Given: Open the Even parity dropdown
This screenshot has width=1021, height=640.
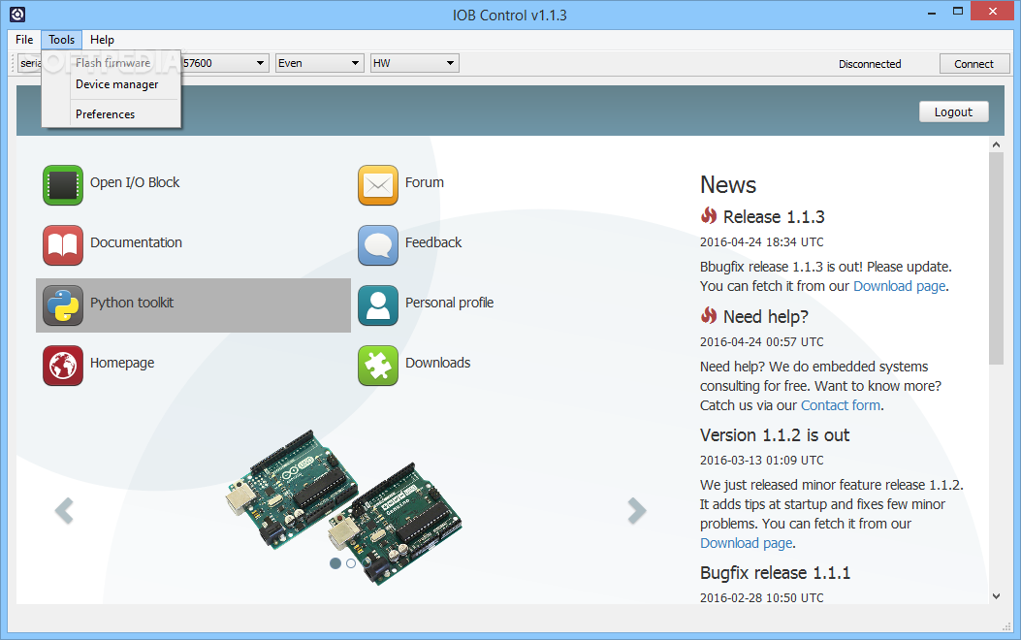Looking at the screenshot, I should [319, 63].
